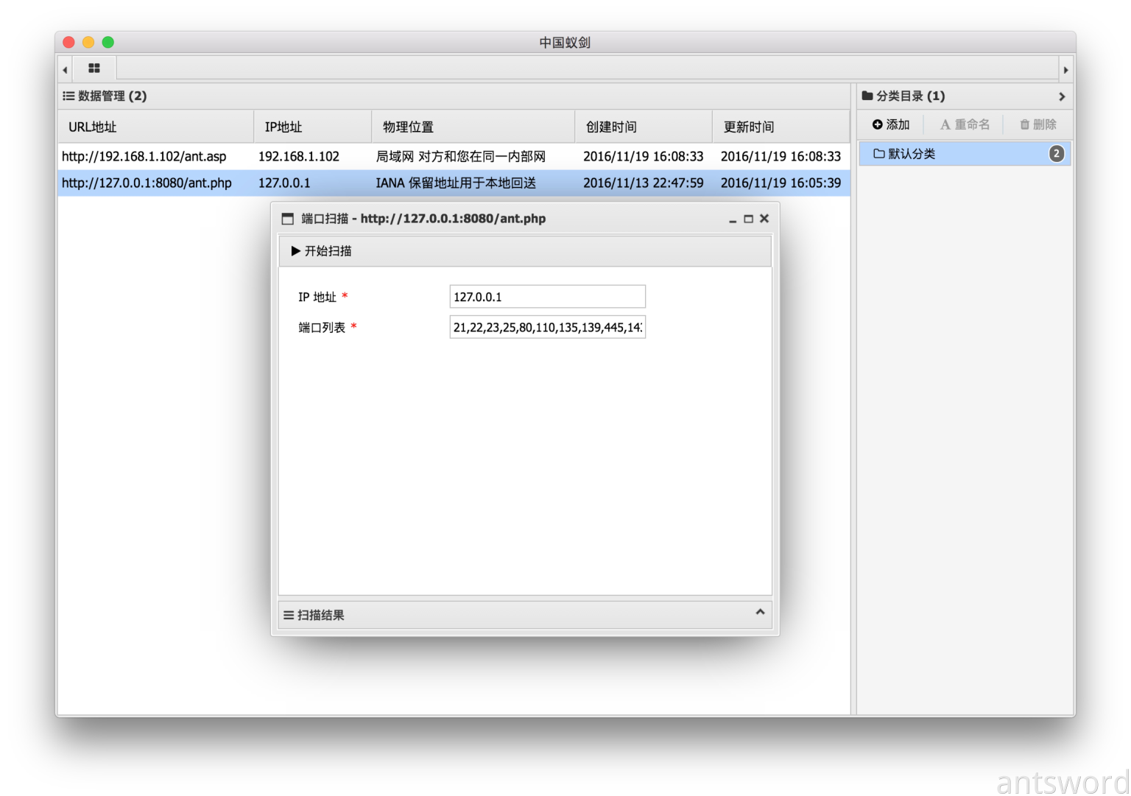Expand the scan results panel chevron

click(x=760, y=613)
